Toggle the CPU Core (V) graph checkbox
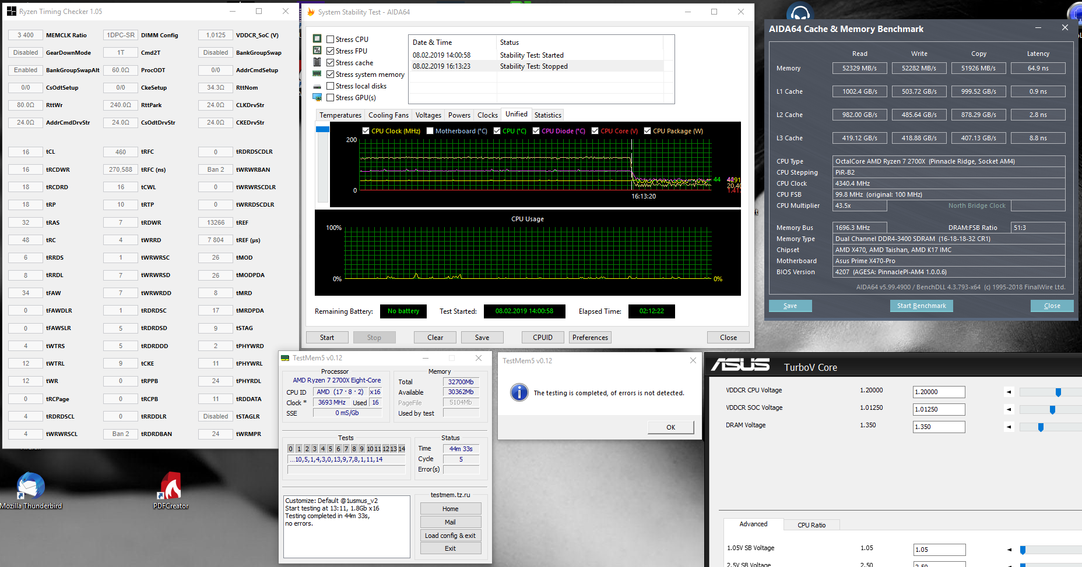 (x=595, y=131)
